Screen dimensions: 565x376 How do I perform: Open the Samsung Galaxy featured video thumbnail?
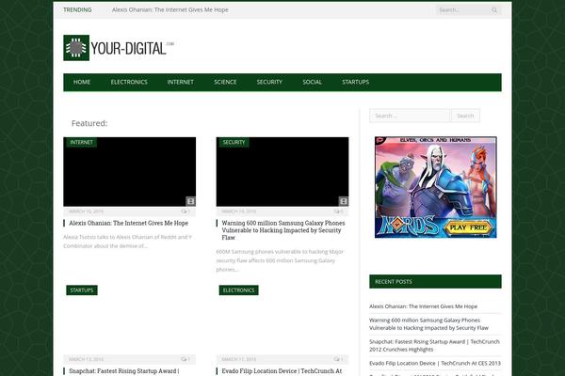(282, 172)
